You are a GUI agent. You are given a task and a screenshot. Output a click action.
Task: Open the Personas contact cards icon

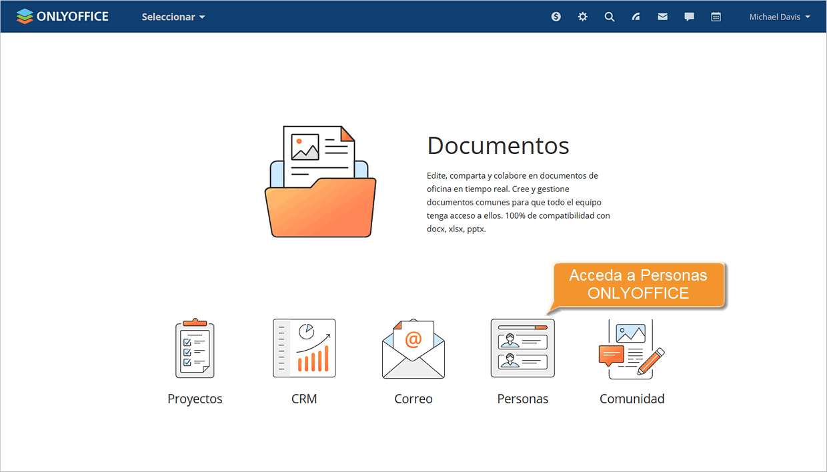click(523, 348)
